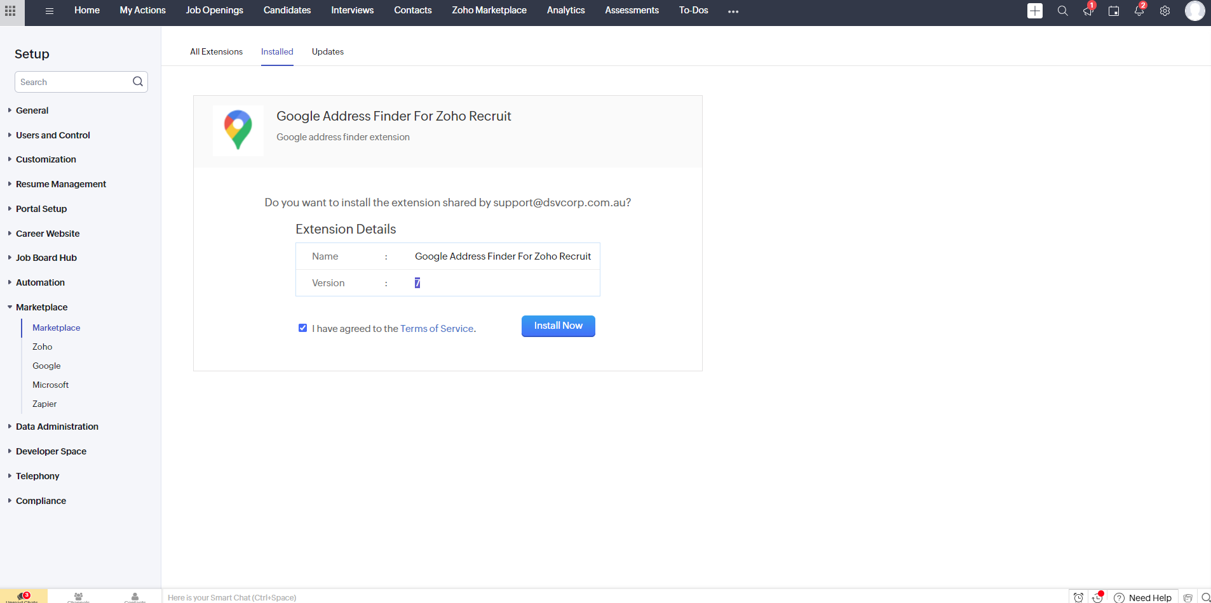Click the Install Now button
The height and width of the screenshot is (603, 1211).
coord(558,326)
